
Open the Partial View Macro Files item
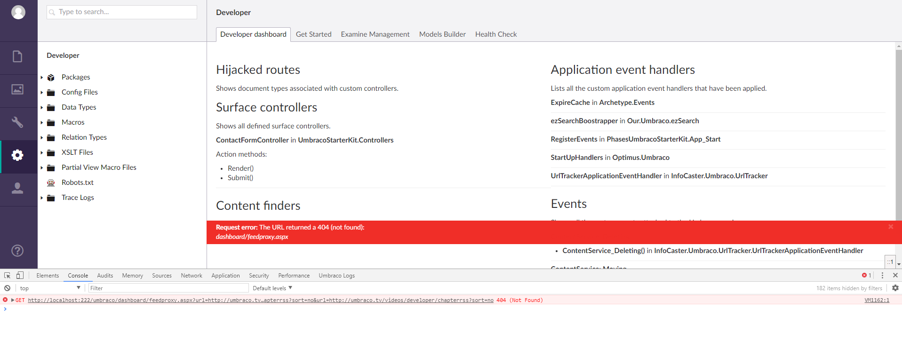pos(99,167)
